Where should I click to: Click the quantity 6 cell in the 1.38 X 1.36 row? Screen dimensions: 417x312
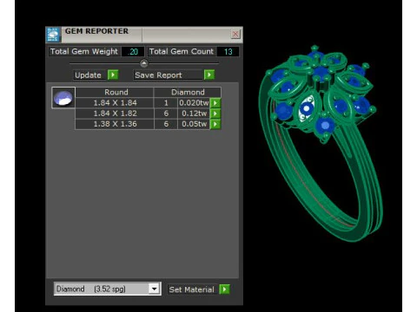pos(166,124)
